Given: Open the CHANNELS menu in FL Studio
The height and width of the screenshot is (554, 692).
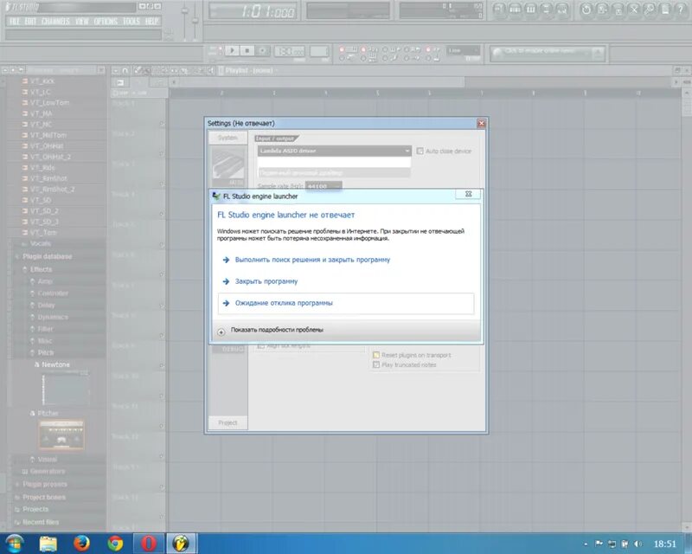Looking at the screenshot, I should tap(55, 21).
